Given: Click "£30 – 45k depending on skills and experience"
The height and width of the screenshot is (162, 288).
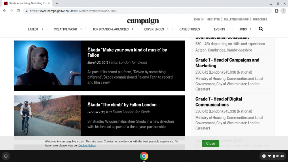Looking at the screenshot, I should click(x=230, y=44).
